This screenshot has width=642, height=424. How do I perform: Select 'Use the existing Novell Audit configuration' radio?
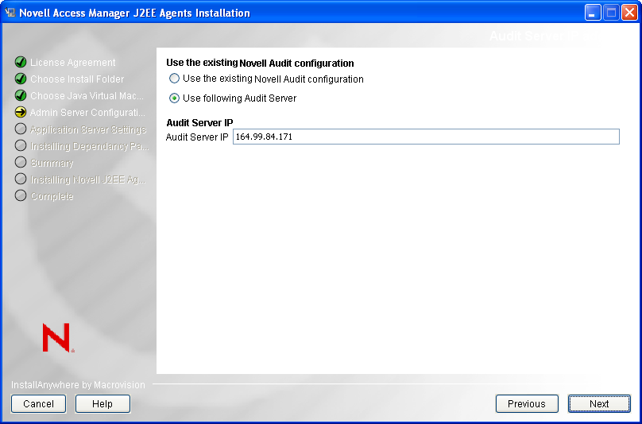point(175,78)
